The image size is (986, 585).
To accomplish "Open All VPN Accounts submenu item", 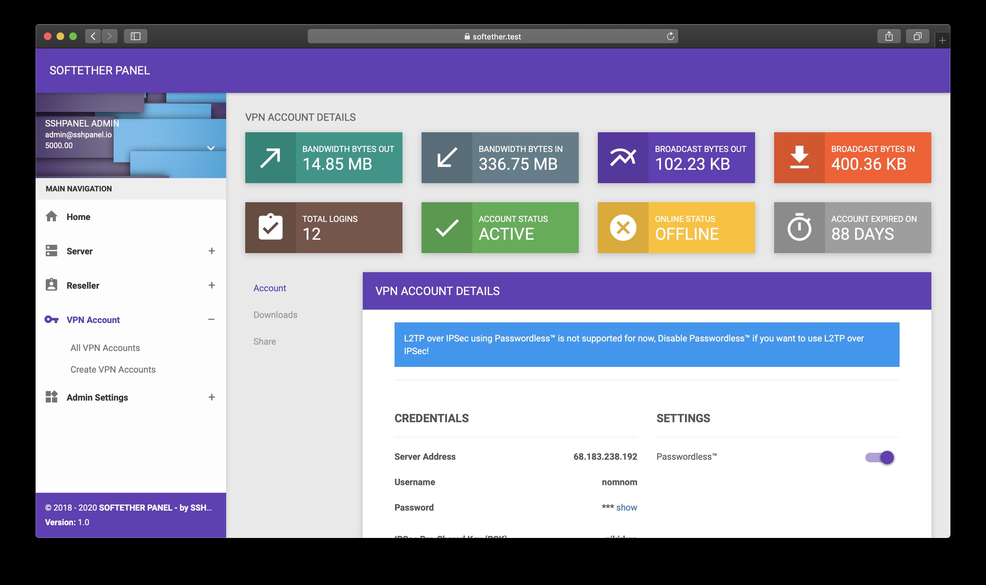I will [x=105, y=348].
